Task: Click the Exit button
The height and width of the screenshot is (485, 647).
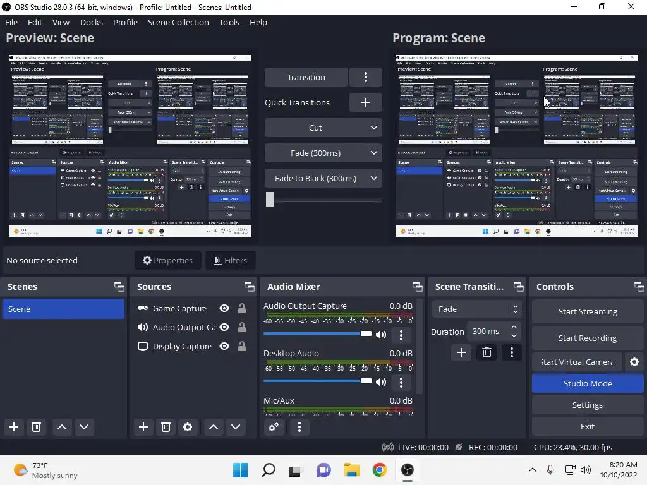Action: 588,426
